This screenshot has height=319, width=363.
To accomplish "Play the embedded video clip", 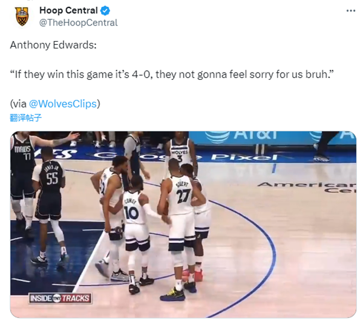I will pyautogui.click(x=183, y=224).
